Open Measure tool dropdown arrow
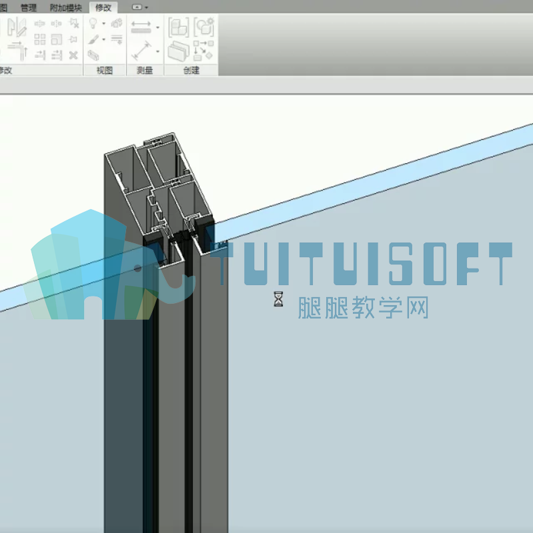533x533 pixels. [x=157, y=27]
